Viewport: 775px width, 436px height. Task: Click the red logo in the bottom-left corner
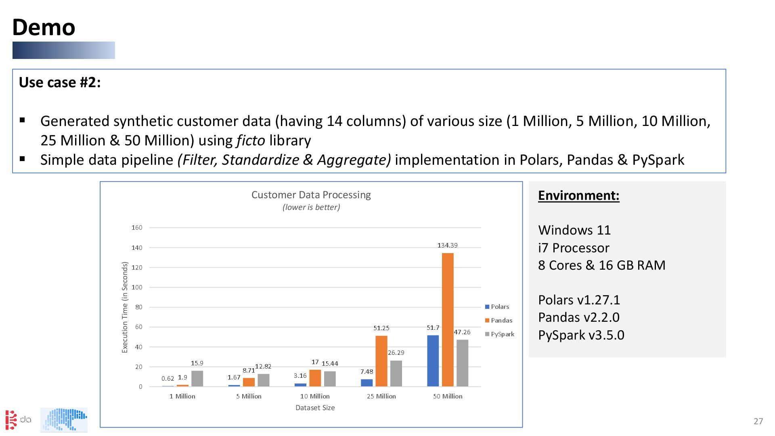pos(12,419)
